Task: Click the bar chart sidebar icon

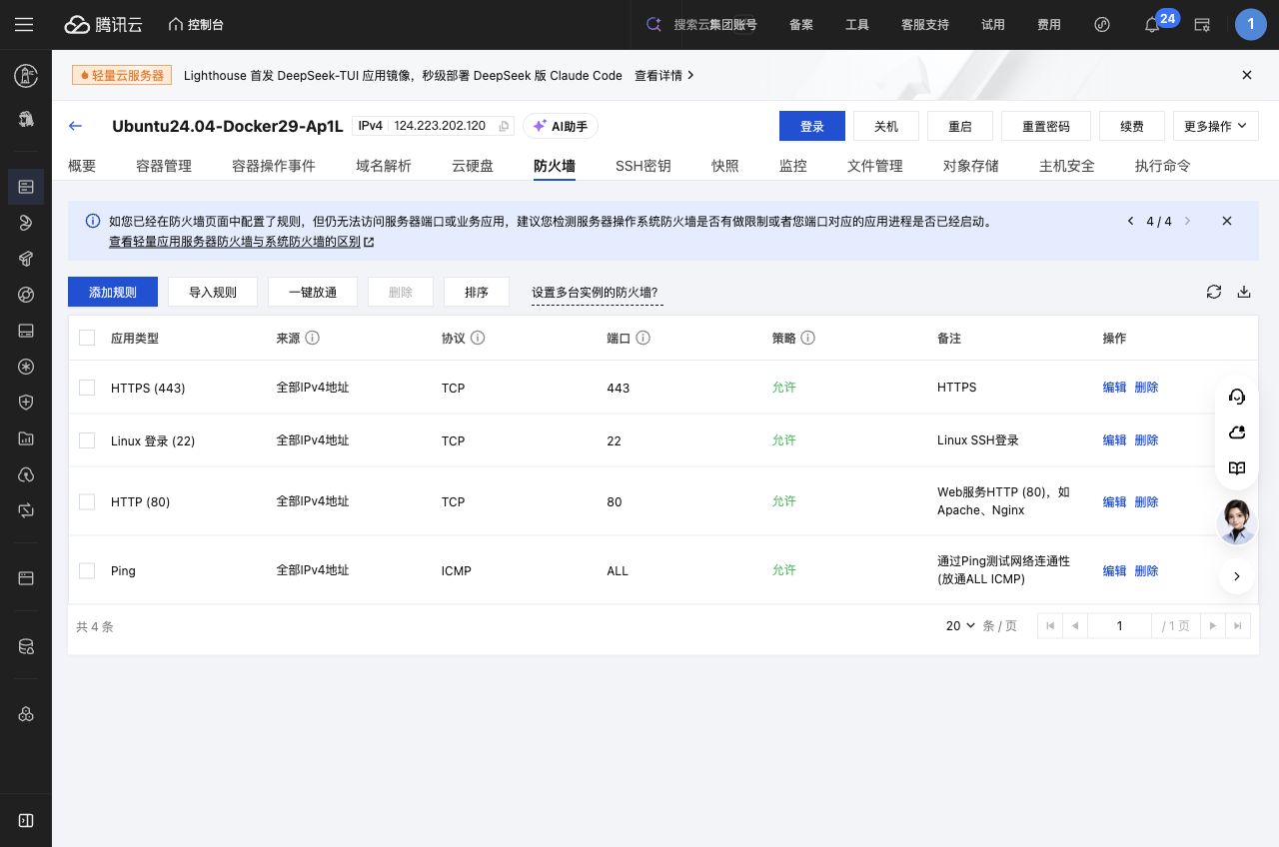Action: point(26,437)
